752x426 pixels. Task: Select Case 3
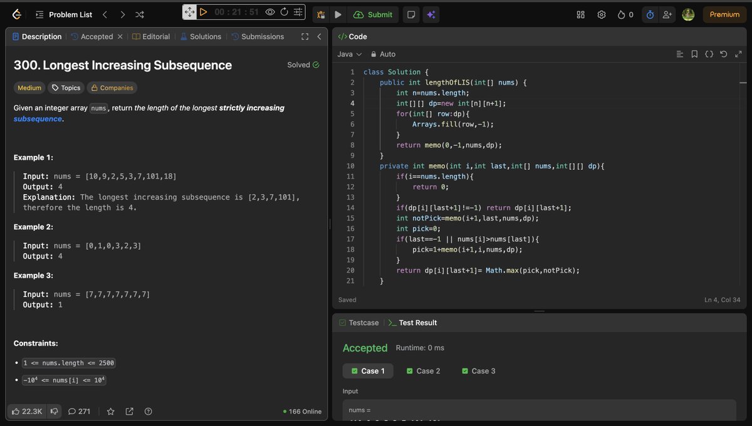tap(478, 371)
